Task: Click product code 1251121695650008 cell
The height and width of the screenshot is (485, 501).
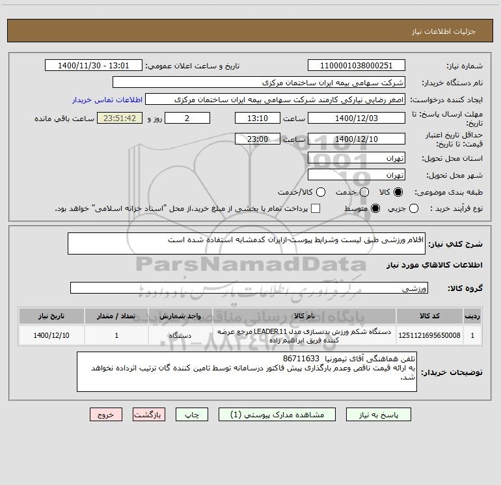Action: (x=429, y=335)
